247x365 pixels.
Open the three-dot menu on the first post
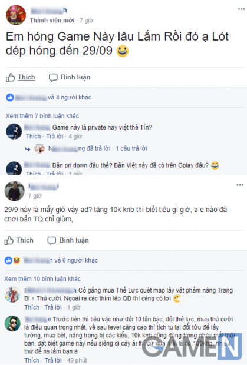point(241,9)
